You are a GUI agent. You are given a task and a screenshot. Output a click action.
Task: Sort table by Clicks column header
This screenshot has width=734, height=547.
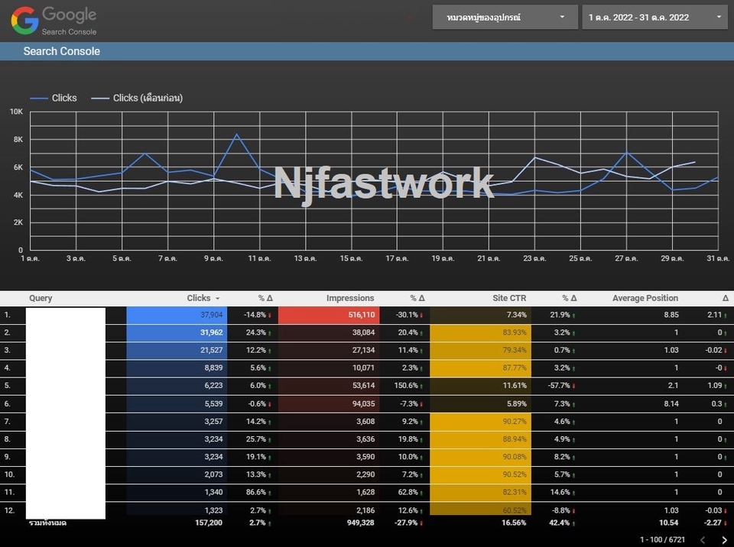[x=199, y=298]
